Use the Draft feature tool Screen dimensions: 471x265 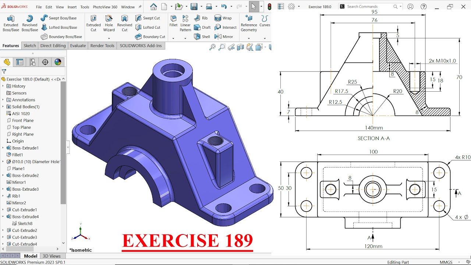click(202, 27)
